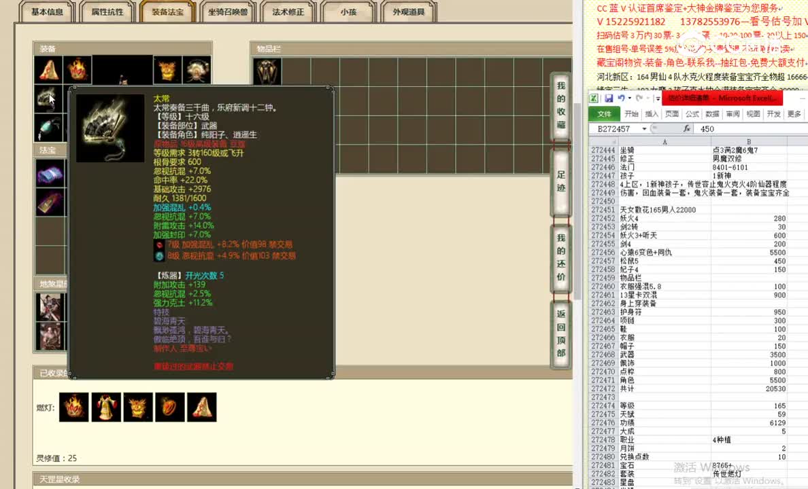Click the 我的还价 side button
This screenshot has height=489, width=808.
point(561,257)
